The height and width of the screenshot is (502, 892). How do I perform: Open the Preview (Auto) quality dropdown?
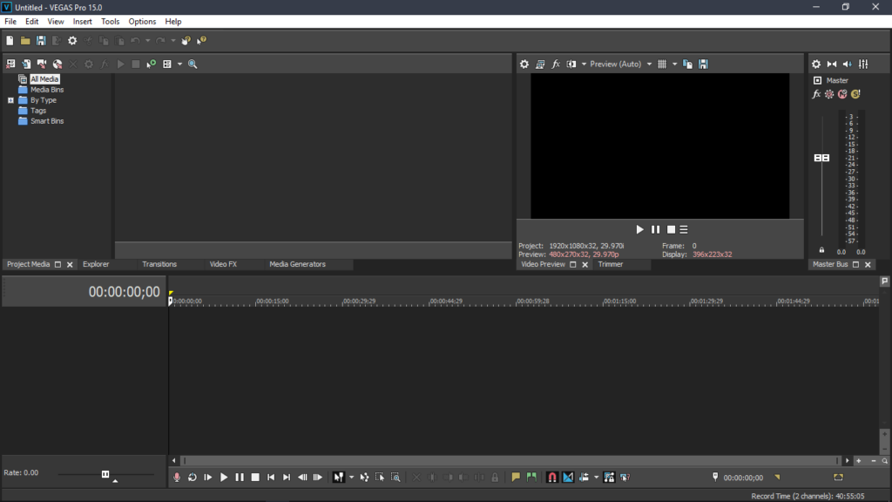[x=648, y=64]
